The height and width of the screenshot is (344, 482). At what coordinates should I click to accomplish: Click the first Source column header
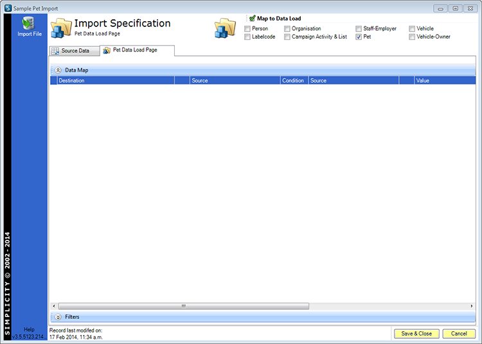tap(235, 80)
